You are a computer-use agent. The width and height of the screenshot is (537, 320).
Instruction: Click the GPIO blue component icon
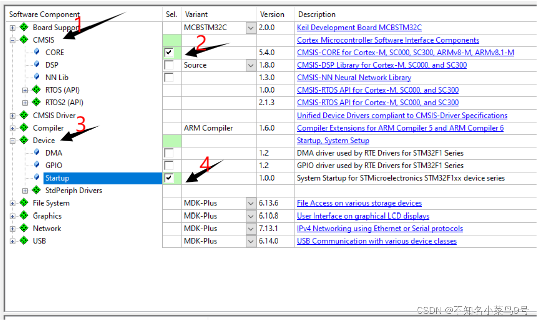(37, 165)
